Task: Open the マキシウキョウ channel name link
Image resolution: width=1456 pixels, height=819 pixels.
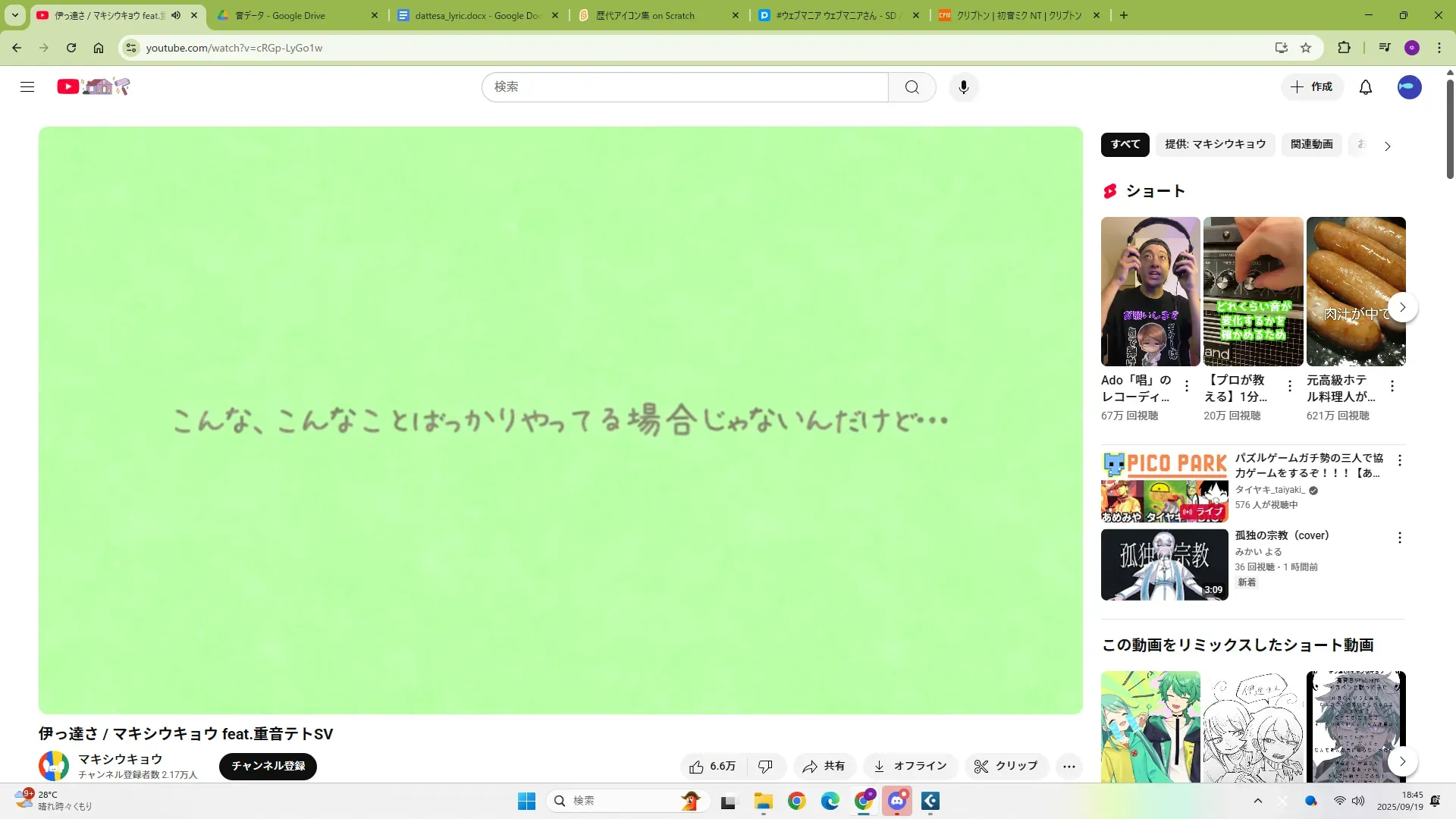Action: [x=120, y=758]
